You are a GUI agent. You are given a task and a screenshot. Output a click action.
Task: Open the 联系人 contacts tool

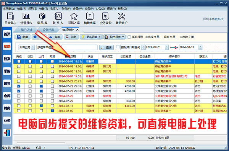coord(58,18)
